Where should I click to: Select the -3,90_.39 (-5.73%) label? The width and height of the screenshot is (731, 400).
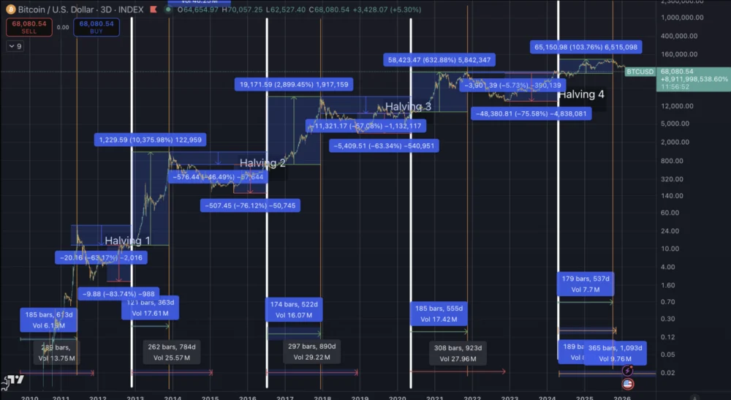[513, 85]
